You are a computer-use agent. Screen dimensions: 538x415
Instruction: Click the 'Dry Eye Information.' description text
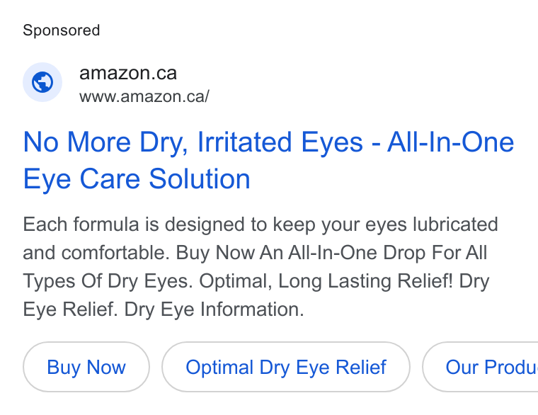tap(214, 309)
